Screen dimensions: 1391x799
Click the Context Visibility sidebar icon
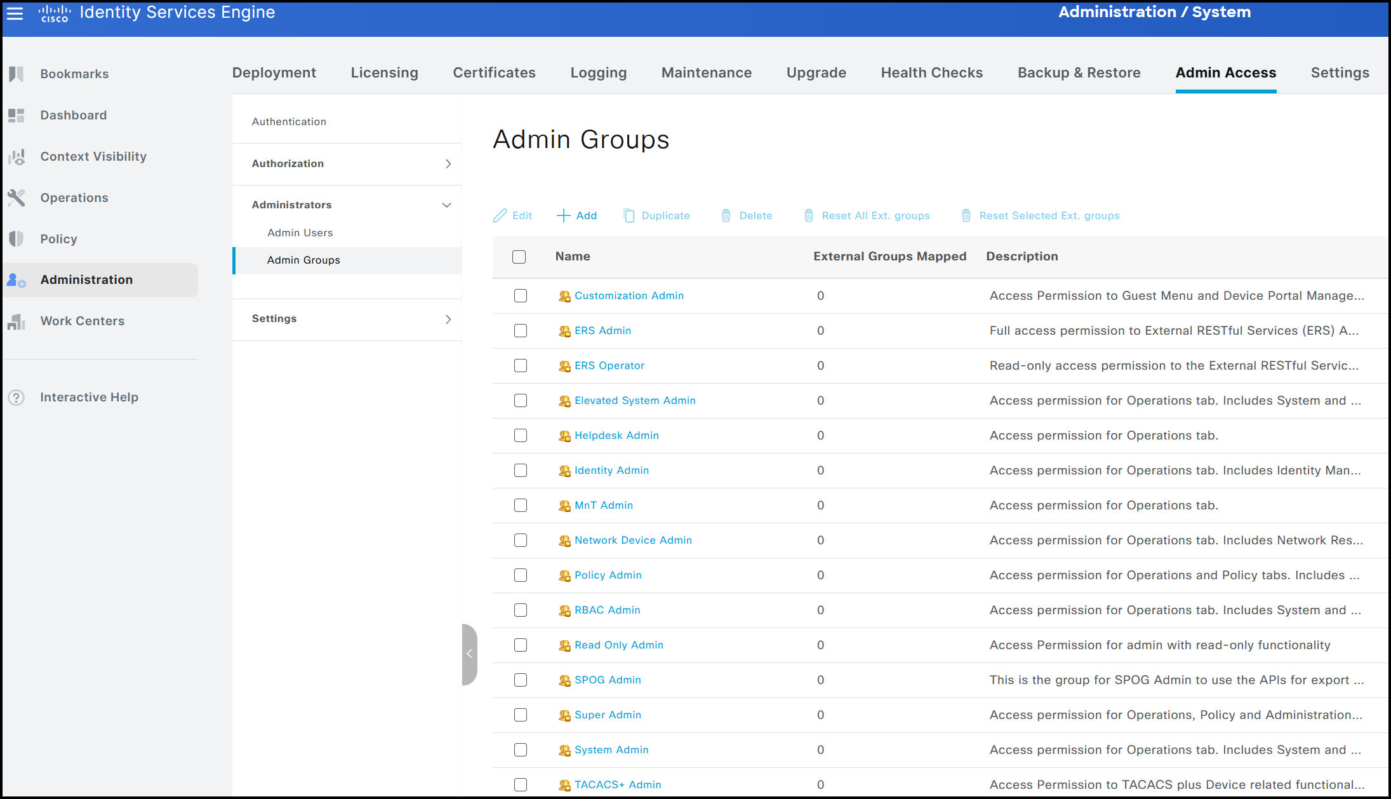(x=17, y=156)
